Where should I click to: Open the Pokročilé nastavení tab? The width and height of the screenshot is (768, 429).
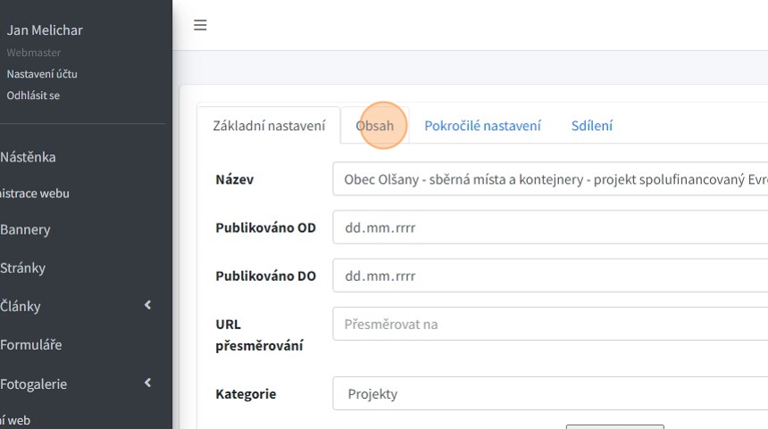click(482, 126)
